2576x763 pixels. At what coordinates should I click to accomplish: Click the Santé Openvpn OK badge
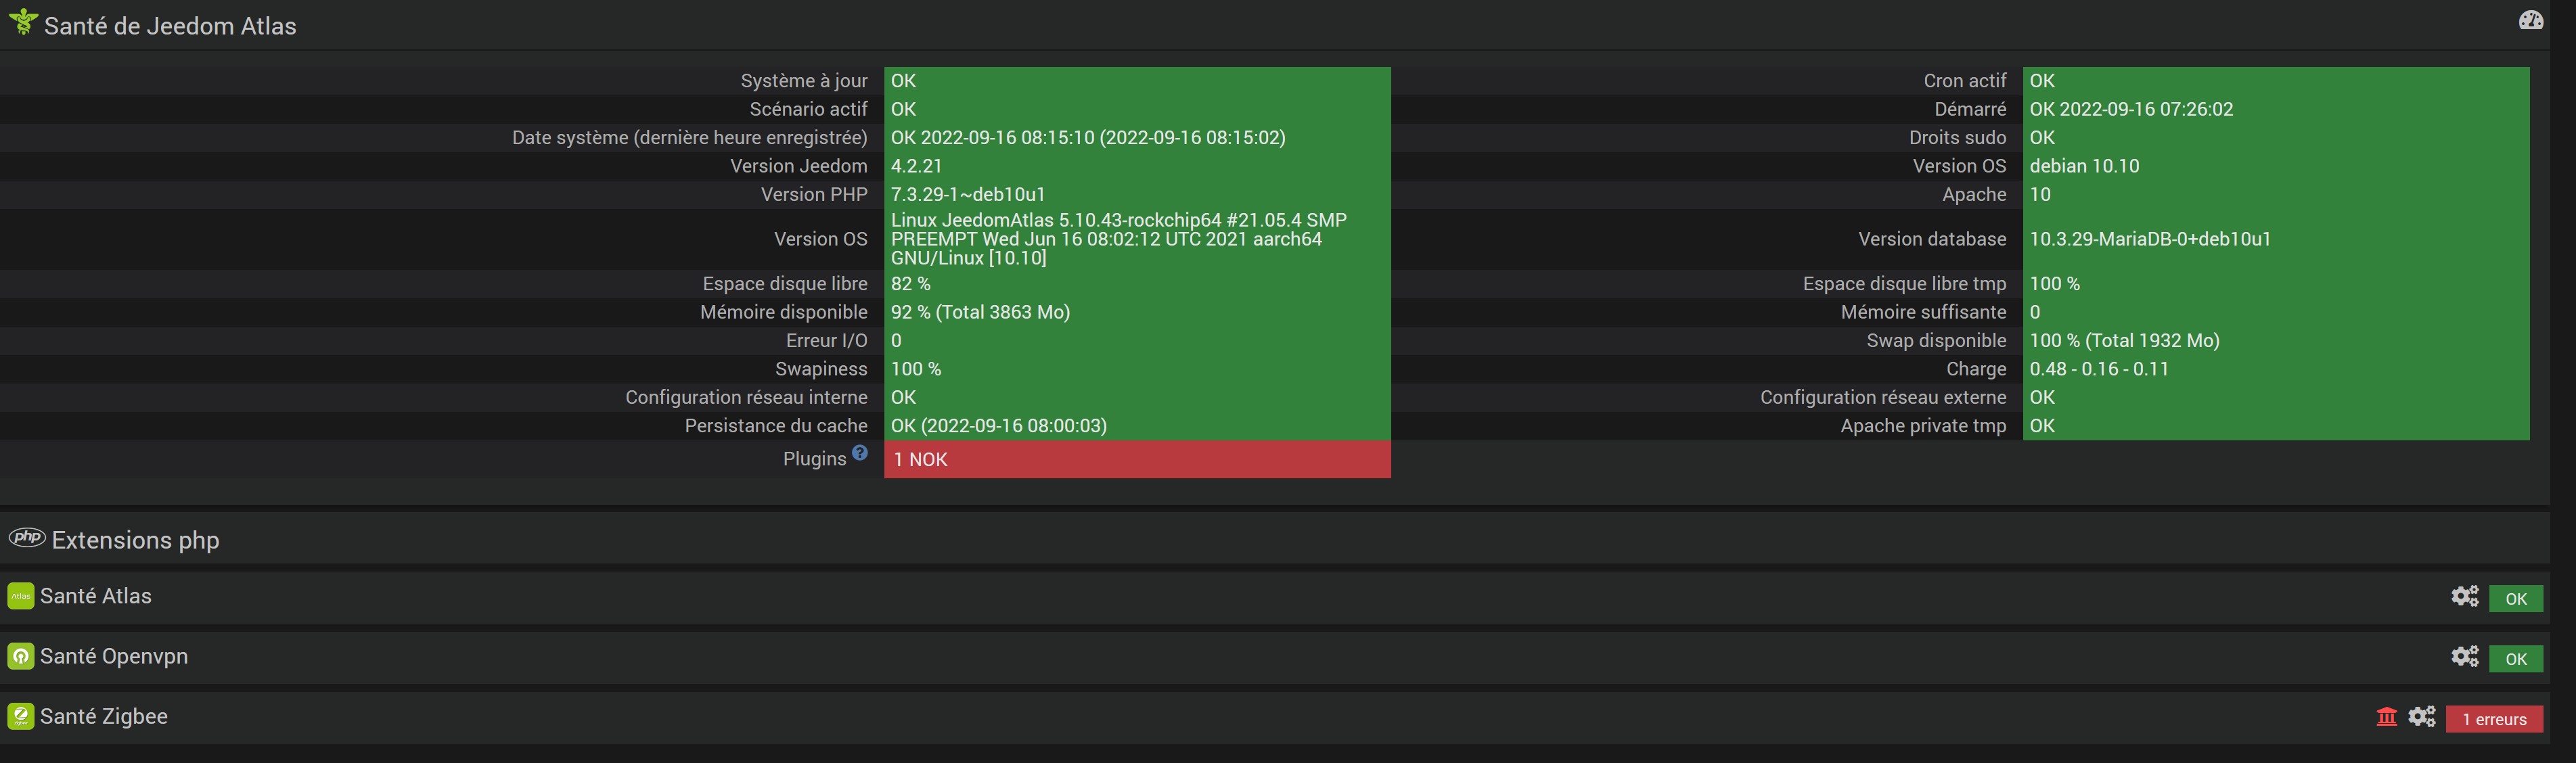pyautogui.click(x=2515, y=659)
